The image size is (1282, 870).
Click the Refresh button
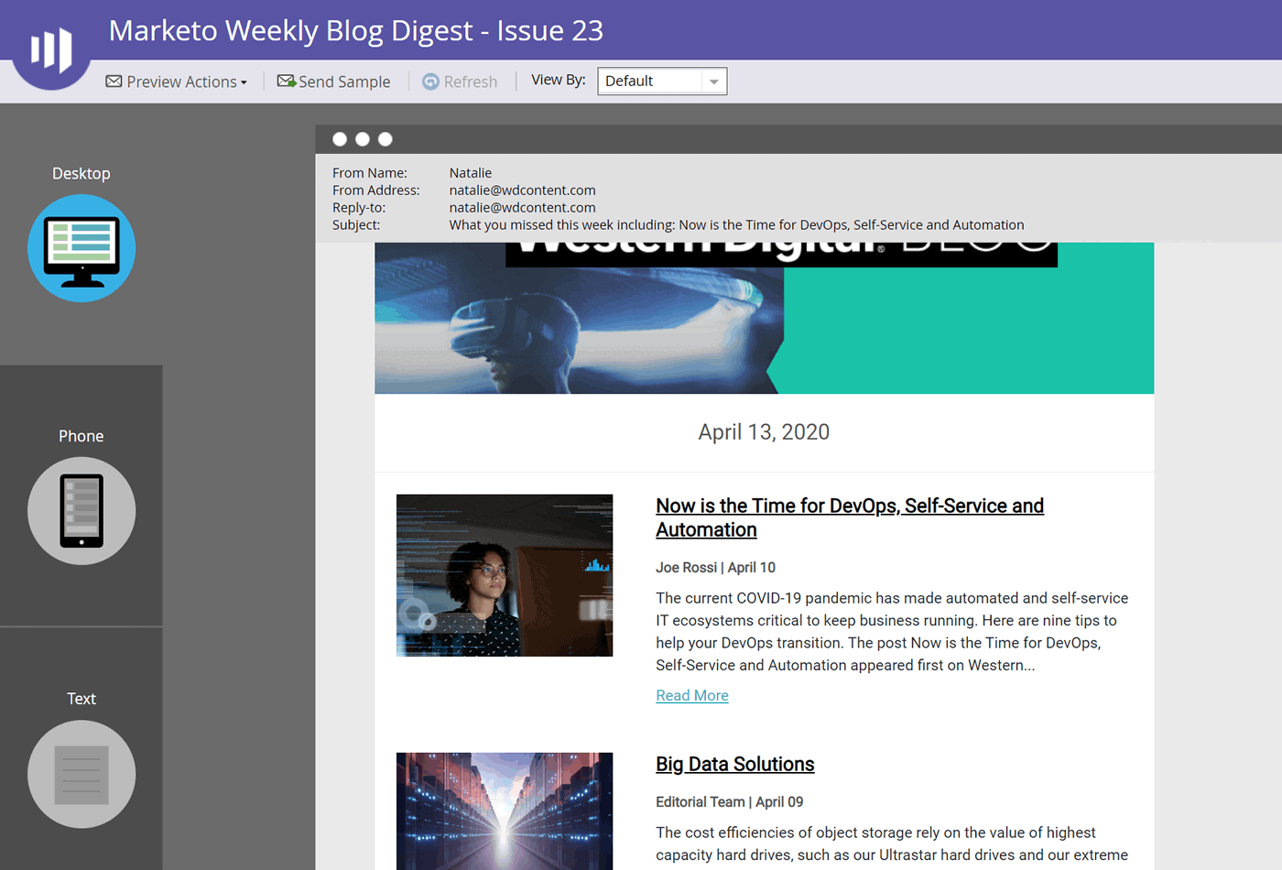click(460, 82)
